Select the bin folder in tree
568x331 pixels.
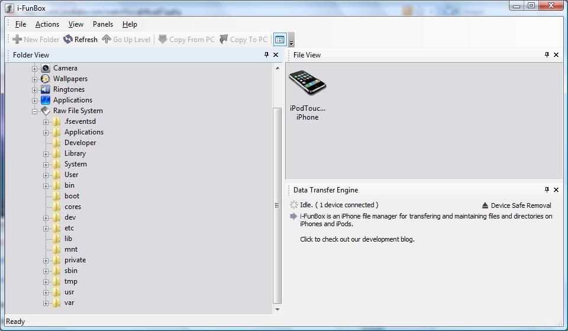69,185
